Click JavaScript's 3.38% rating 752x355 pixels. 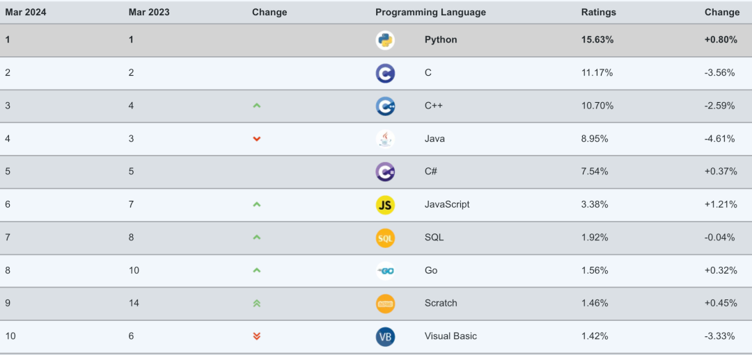595,204
